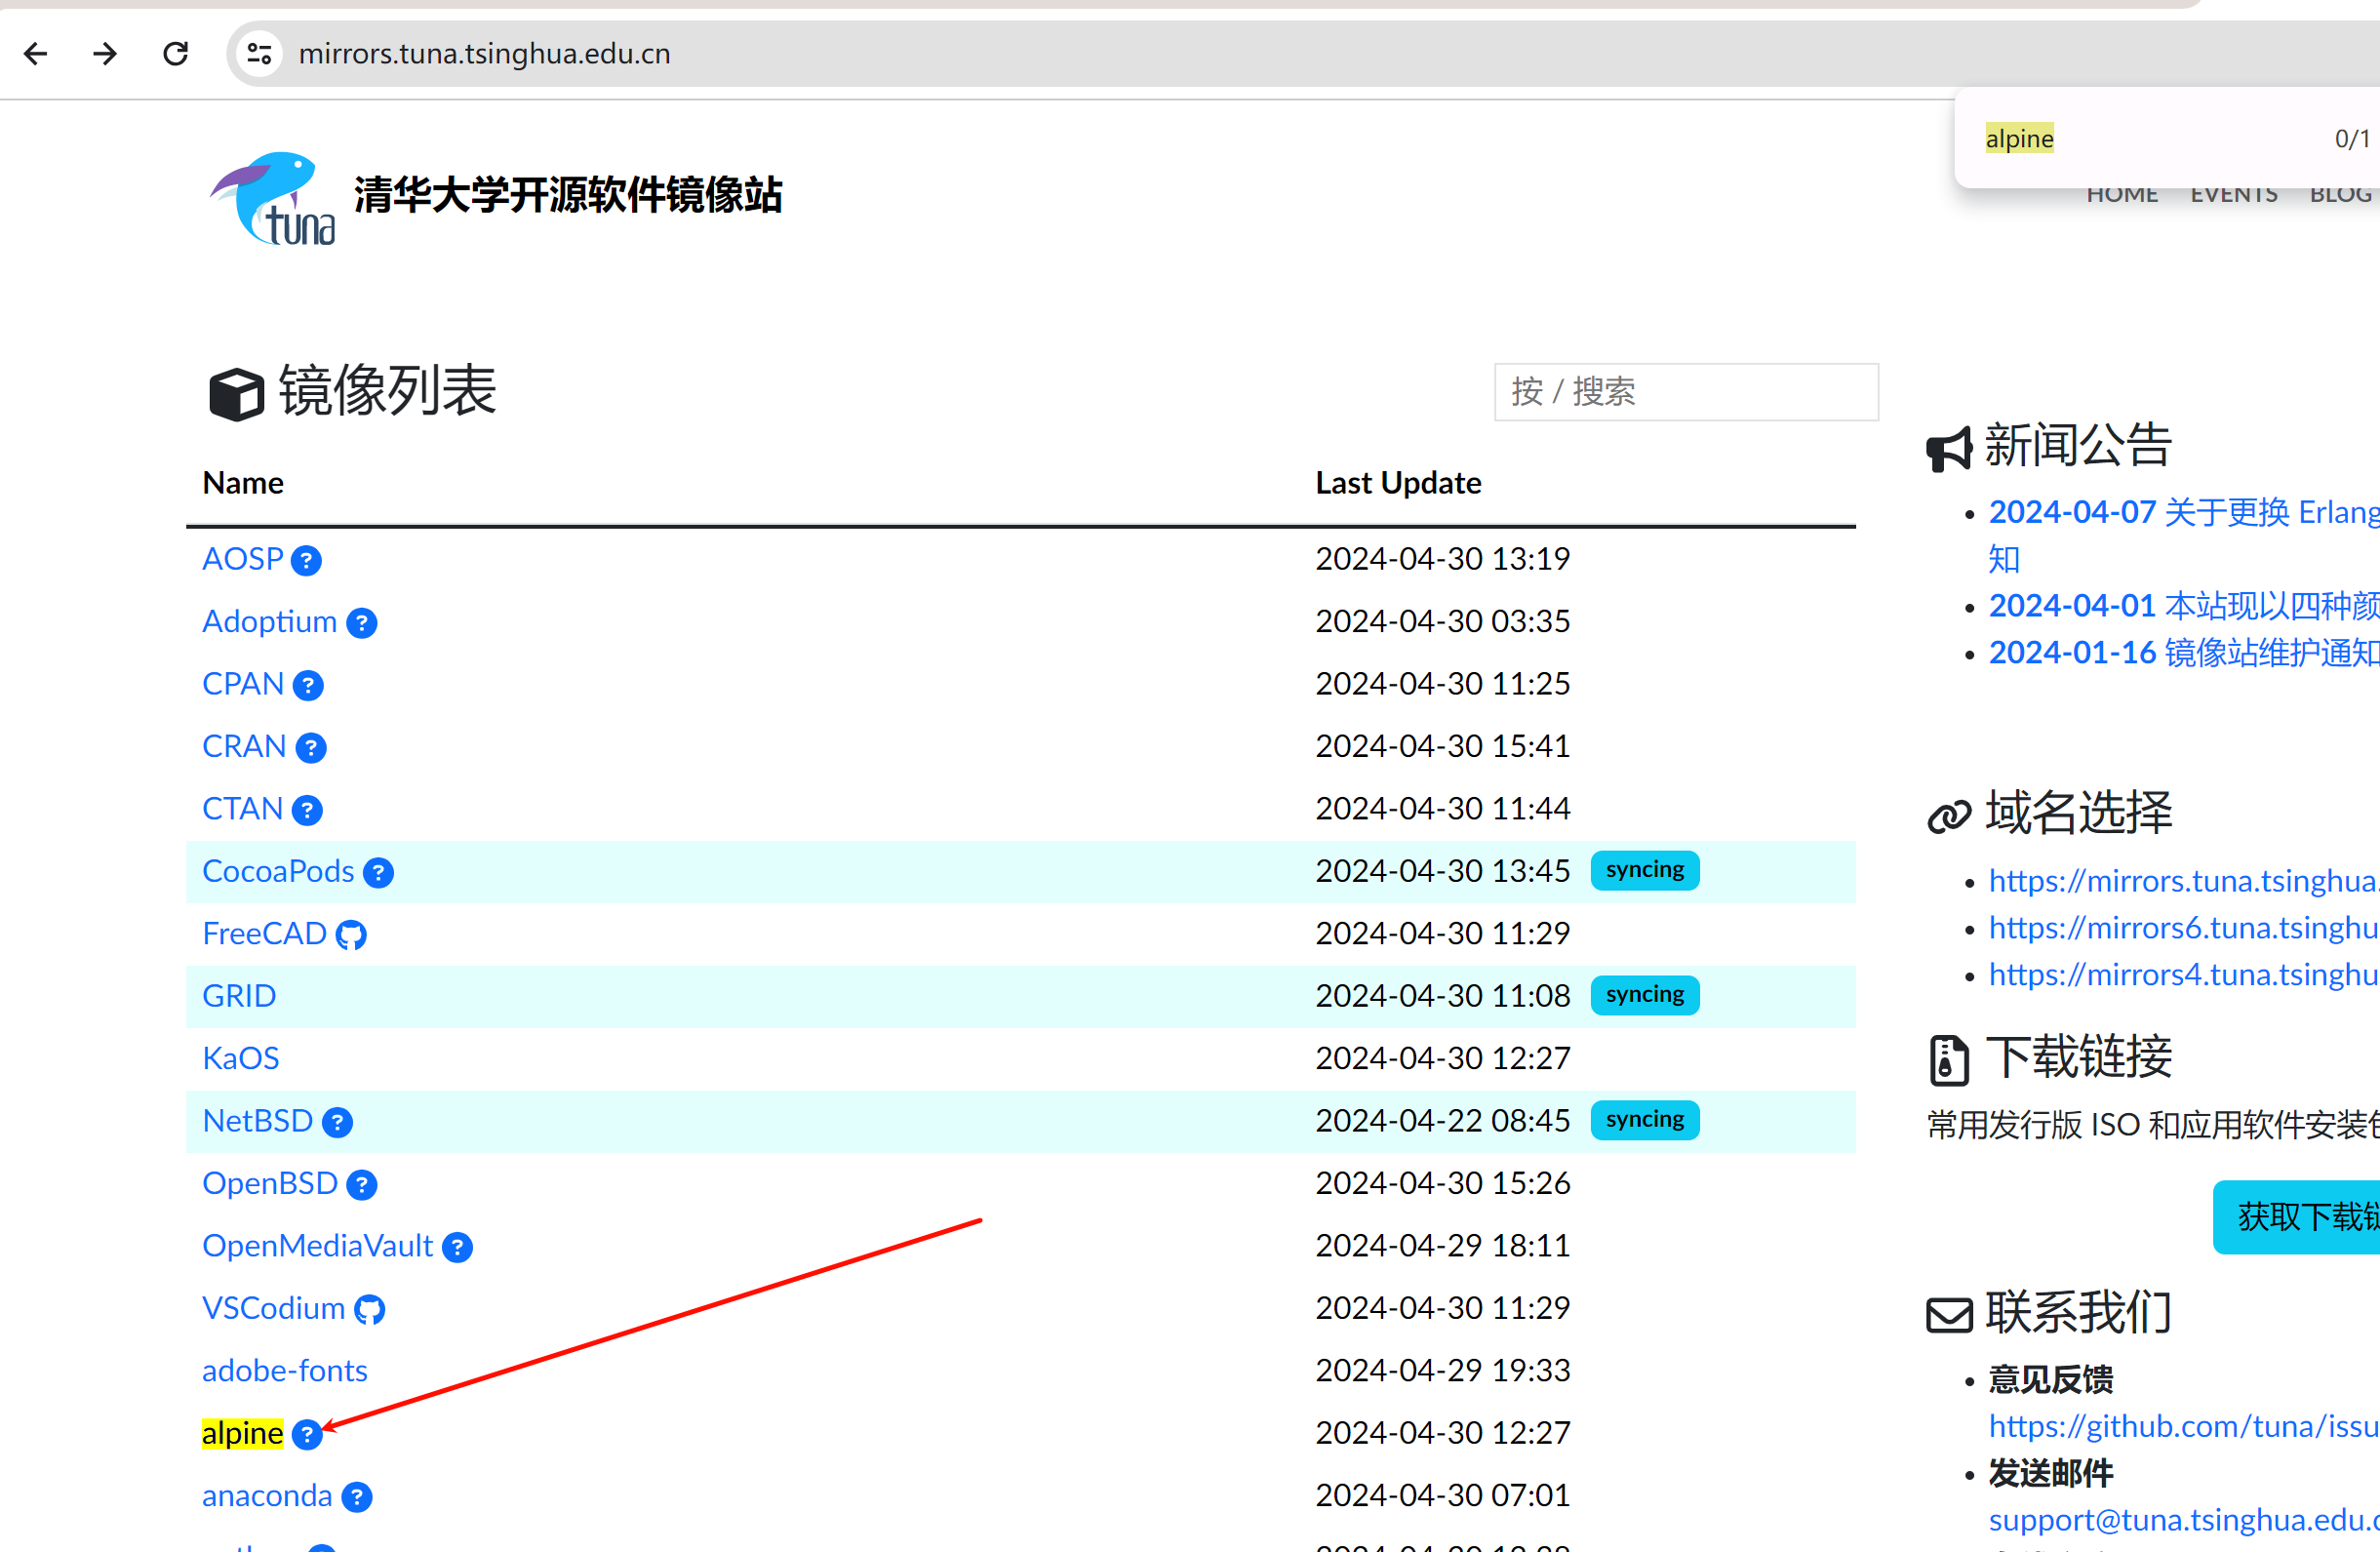The image size is (2380, 1552).
Task: Click the help icon next to alpine
Action: click(307, 1434)
